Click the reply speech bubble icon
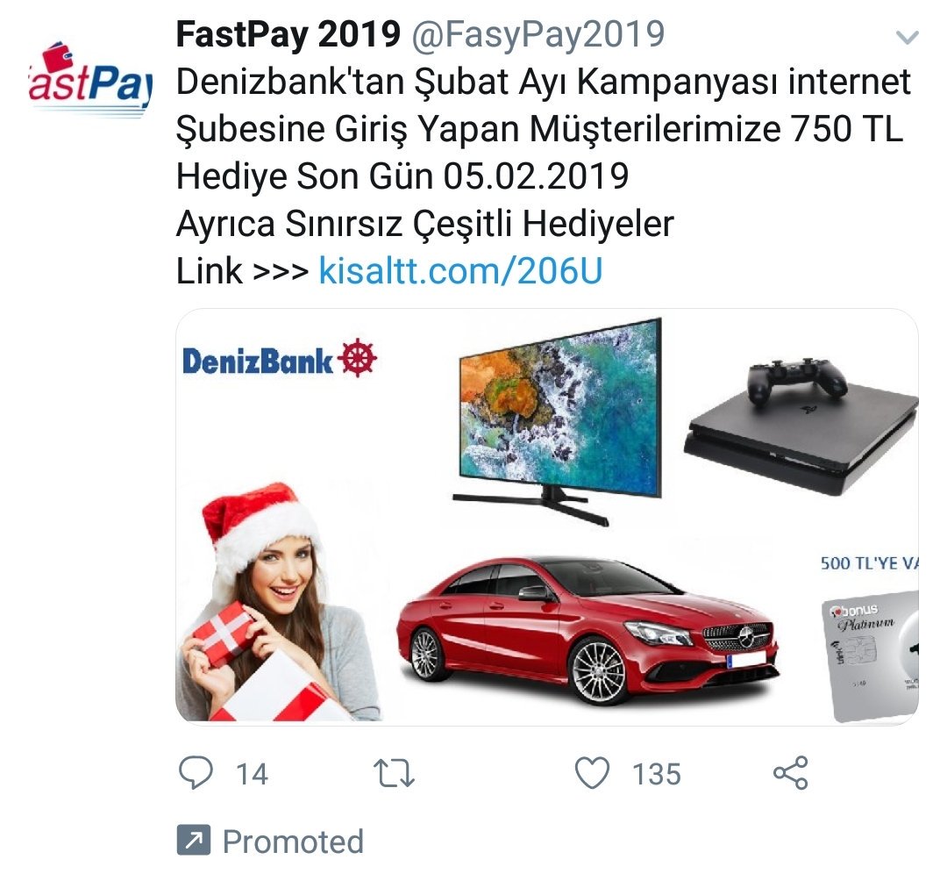This screenshot has height=881, width=947. 196,773
